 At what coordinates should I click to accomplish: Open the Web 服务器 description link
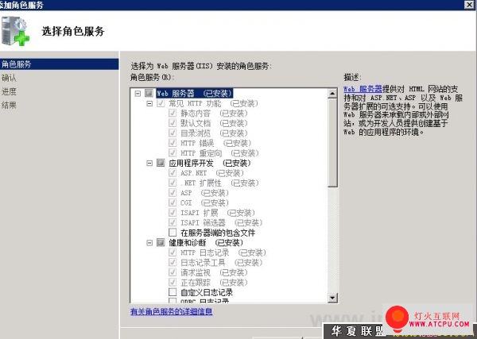pyautogui.click(x=363, y=89)
